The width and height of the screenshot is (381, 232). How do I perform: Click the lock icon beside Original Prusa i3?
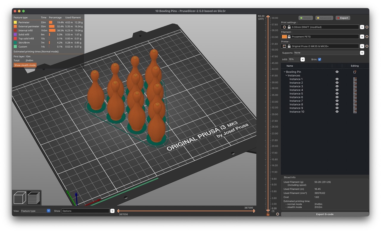[x=289, y=46]
